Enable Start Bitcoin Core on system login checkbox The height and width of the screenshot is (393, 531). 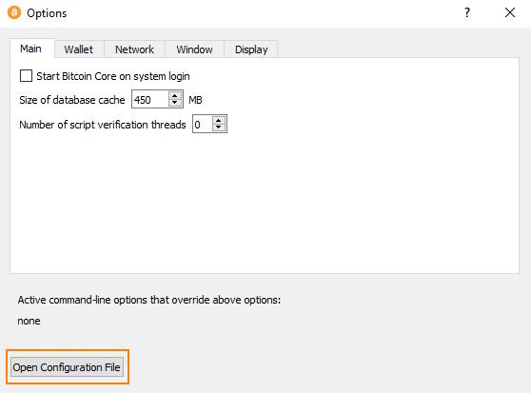click(26, 76)
